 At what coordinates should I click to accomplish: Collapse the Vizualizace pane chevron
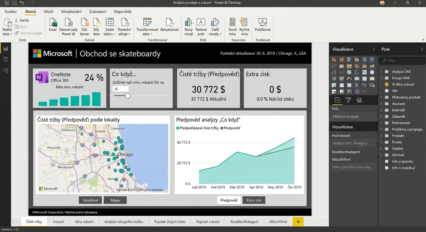point(373,49)
